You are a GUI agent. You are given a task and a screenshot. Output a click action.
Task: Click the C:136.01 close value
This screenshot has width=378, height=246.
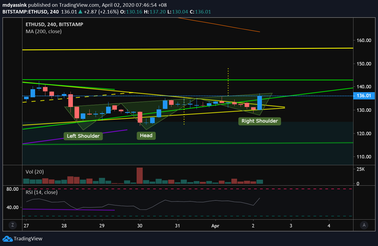coord(200,12)
